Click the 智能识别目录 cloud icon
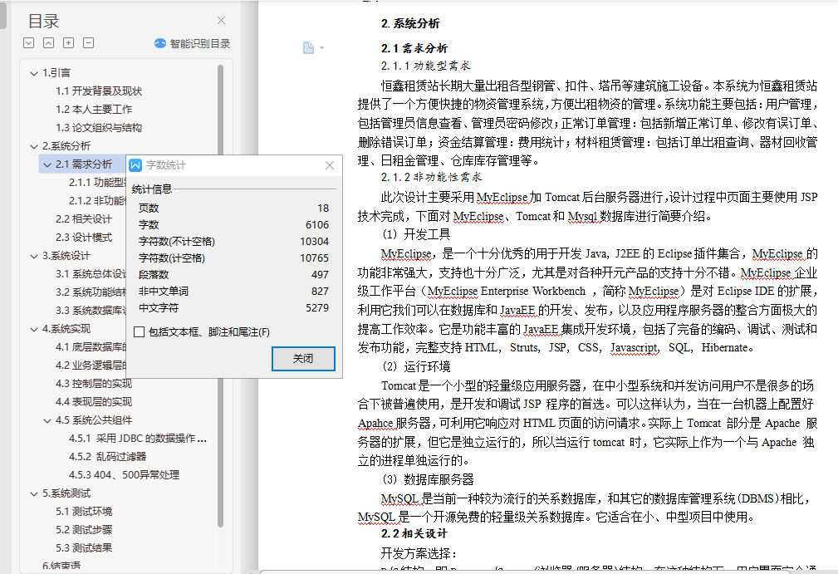The image size is (838, 574). [159, 43]
